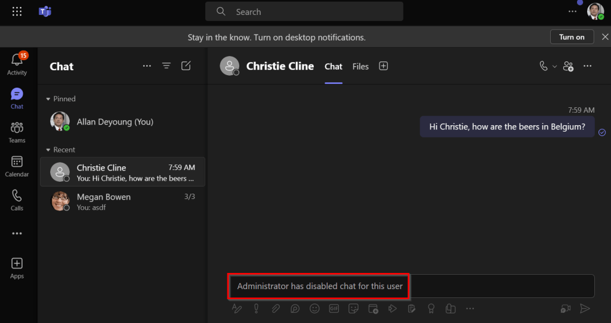Open the Teams section in sidebar
Image resolution: width=611 pixels, height=323 pixels.
17,132
